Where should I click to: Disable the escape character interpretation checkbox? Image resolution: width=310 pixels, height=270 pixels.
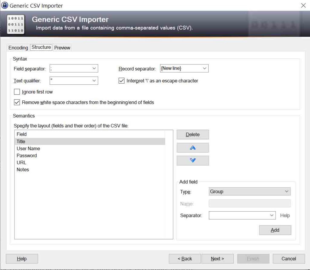pyautogui.click(x=121, y=81)
